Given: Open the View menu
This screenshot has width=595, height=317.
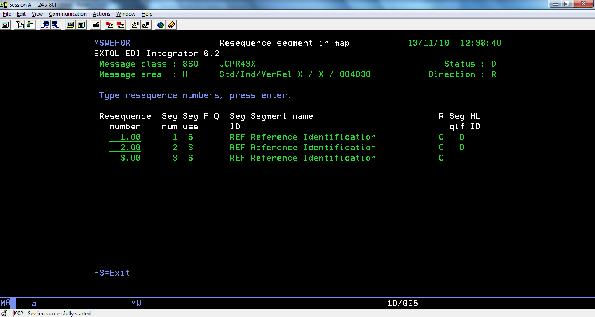Looking at the screenshot, I should click(37, 14).
